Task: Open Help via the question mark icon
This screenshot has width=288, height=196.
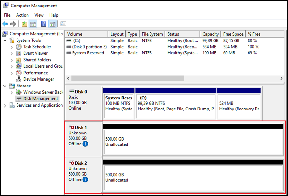Action: point(44,24)
